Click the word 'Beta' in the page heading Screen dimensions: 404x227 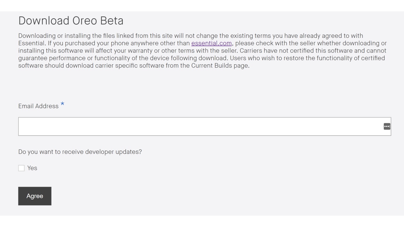(112, 21)
